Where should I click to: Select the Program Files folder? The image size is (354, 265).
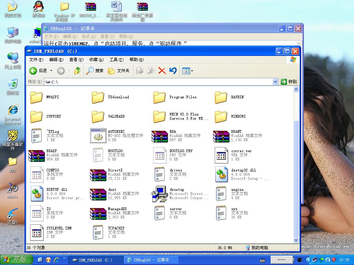[x=159, y=97]
